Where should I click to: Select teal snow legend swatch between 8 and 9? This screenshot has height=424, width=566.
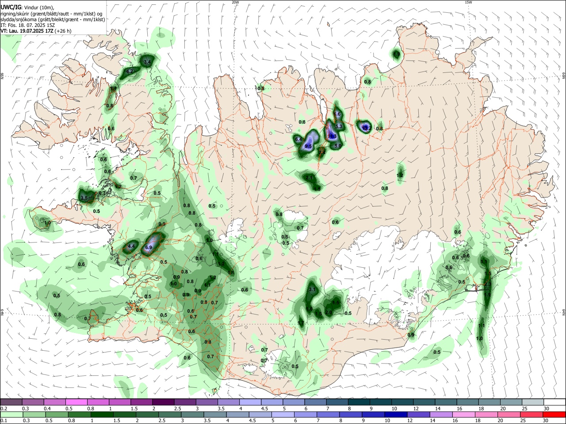359,402
